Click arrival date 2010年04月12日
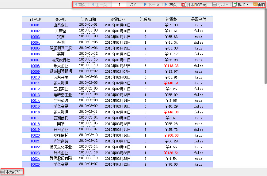Viewport: 267px width, 176px height. click(x=118, y=164)
